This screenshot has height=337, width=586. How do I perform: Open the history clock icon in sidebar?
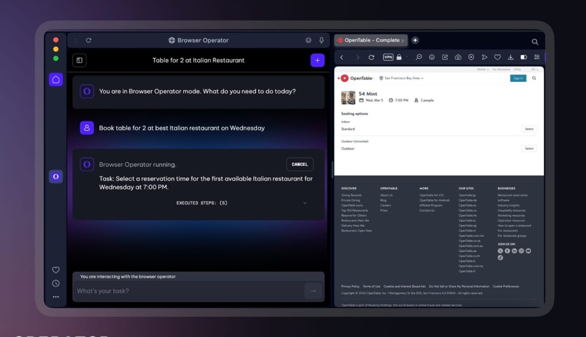(56, 283)
